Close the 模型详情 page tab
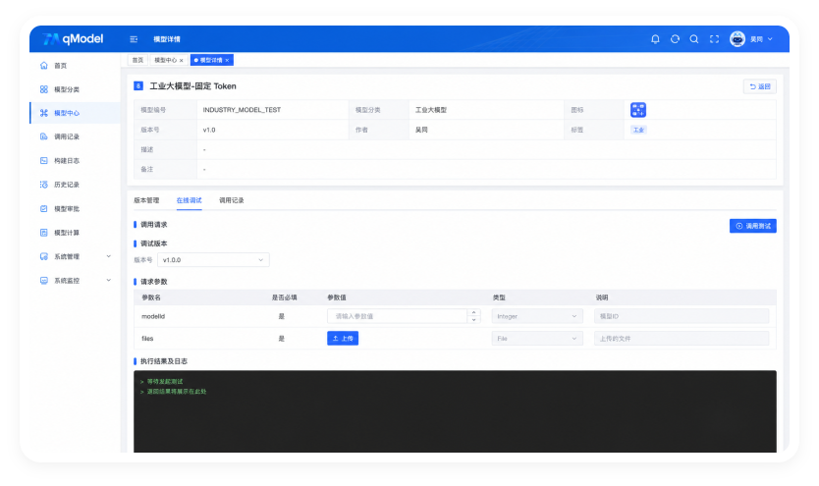 [x=227, y=61]
